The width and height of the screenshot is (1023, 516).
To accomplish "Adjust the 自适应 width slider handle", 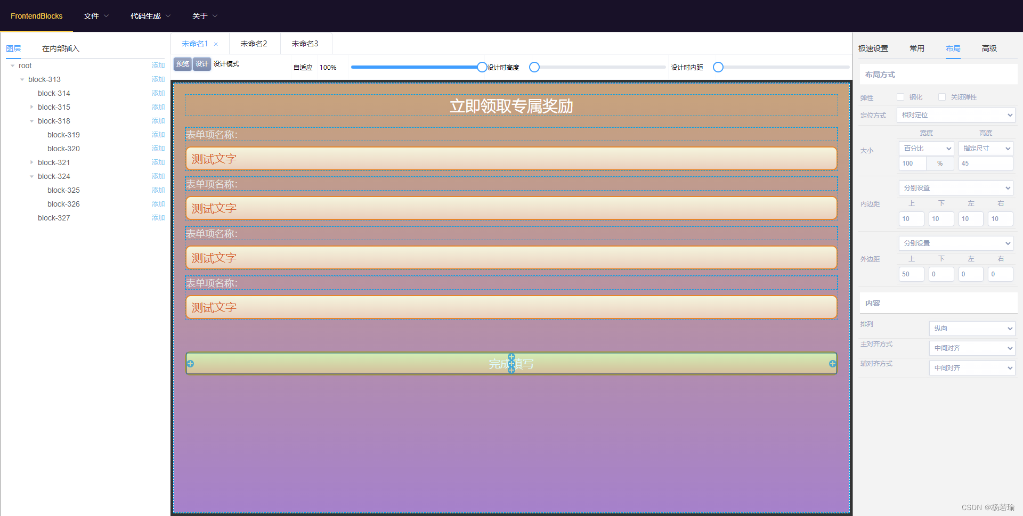I will (x=482, y=67).
